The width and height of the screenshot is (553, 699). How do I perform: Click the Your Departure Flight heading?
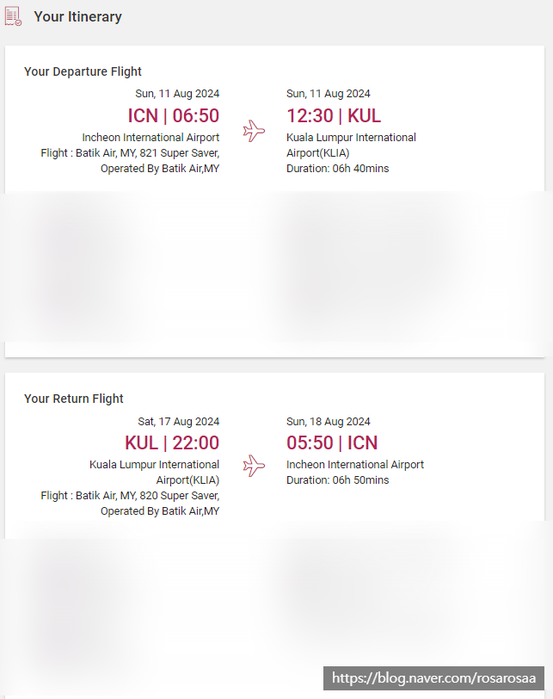(83, 71)
